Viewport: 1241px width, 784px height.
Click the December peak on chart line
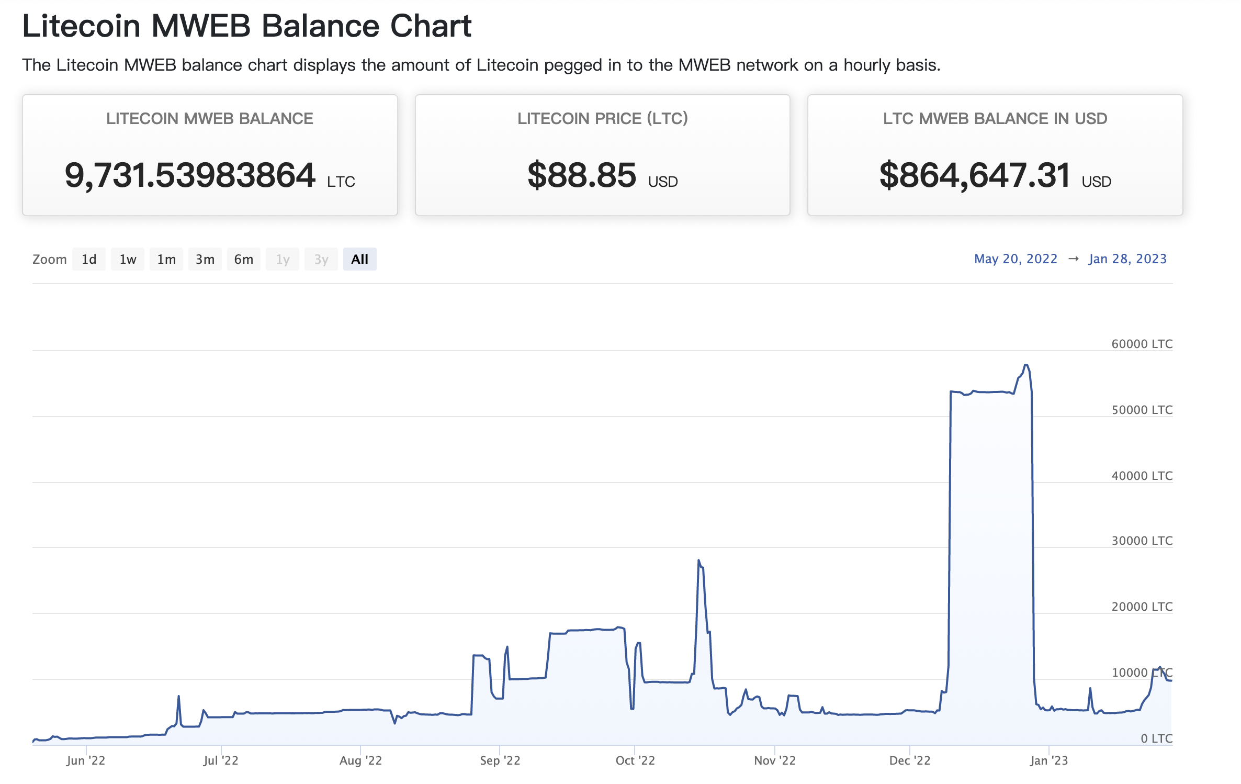(x=1026, y=365)
